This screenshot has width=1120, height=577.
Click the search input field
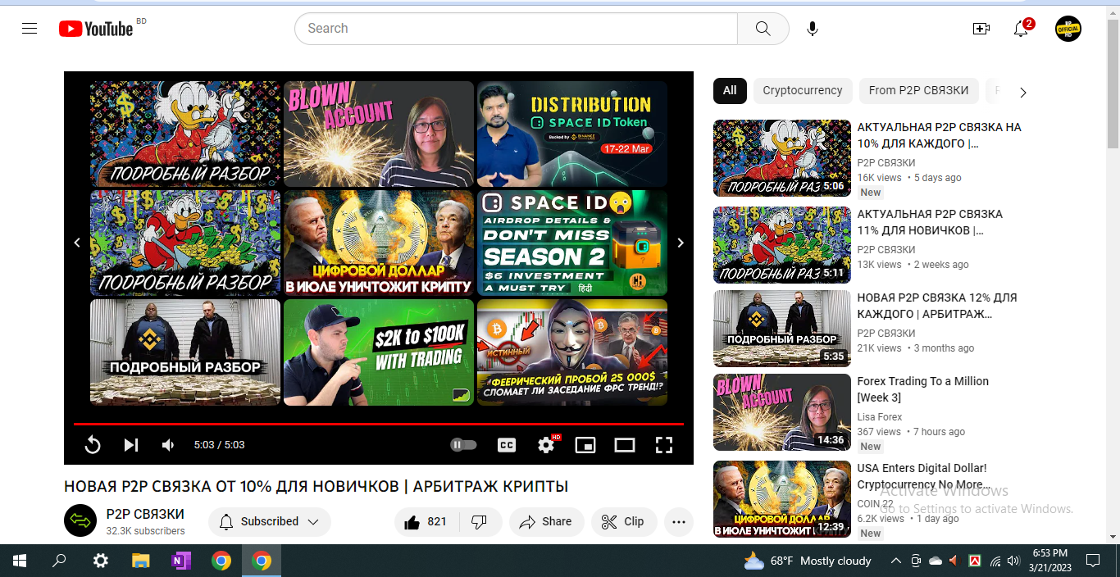[517, 29]
